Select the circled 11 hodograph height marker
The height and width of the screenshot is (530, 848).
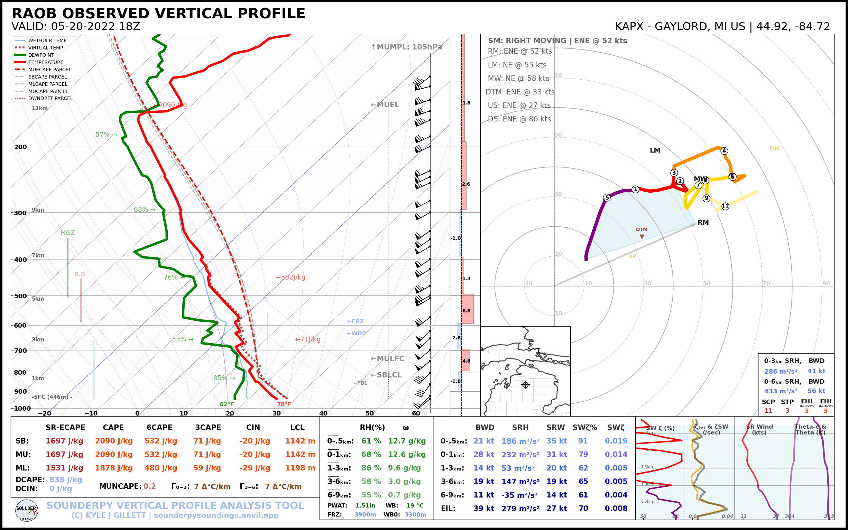(725, 206)
